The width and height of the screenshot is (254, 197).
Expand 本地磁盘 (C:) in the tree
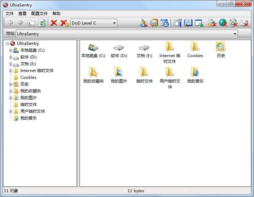11,50
